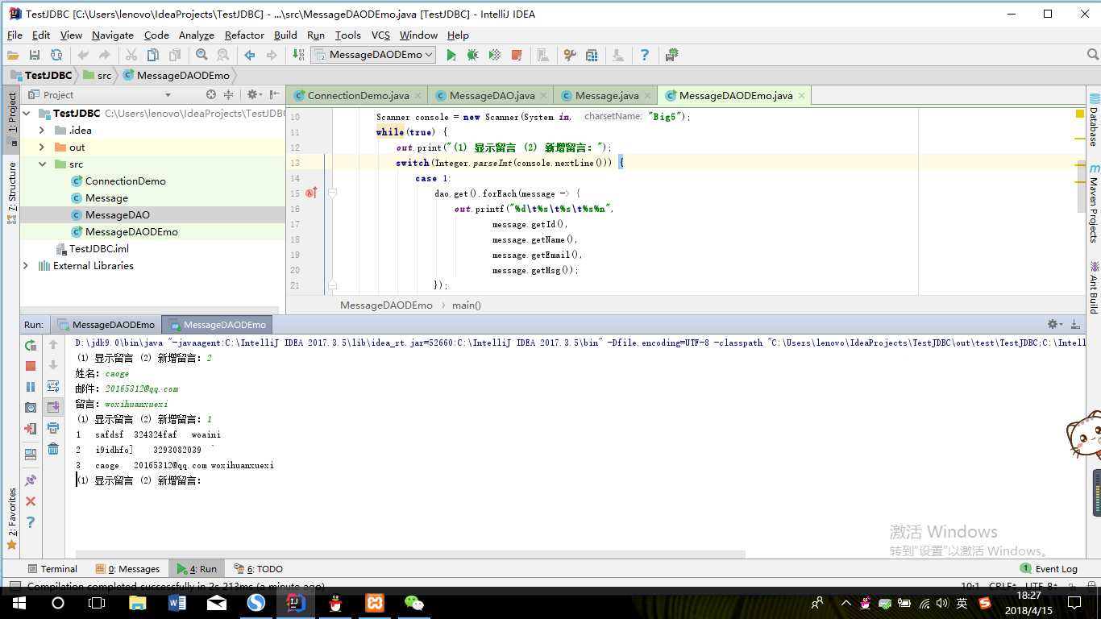The image size is (1101, 619).
Task: Open the 0: Messages tool window button
Action: coord(127,568)
